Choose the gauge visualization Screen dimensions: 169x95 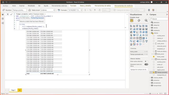click(143, 35)
